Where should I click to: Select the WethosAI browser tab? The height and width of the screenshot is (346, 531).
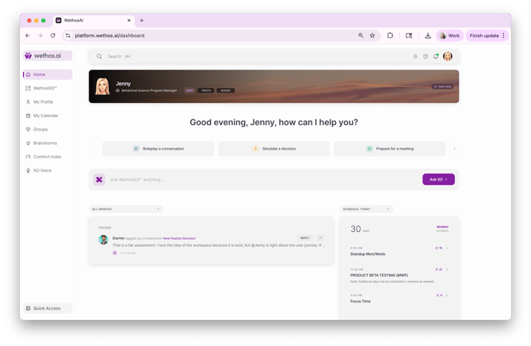click(x=94, y=21)
